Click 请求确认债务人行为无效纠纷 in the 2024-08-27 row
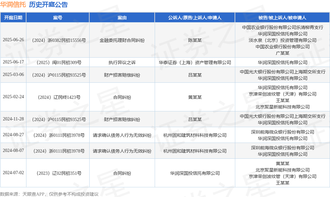Viewport: 330px width, 197px height. [122, 135]
